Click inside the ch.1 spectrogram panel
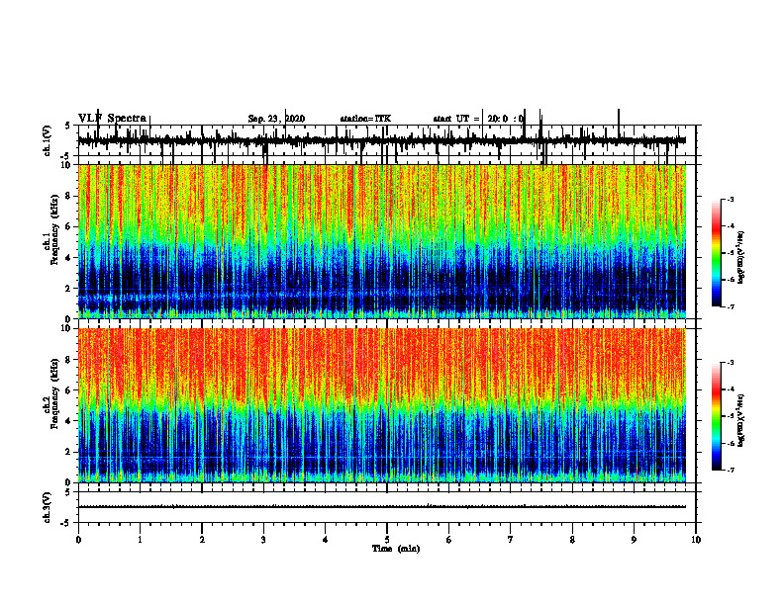 coord(382,241)
